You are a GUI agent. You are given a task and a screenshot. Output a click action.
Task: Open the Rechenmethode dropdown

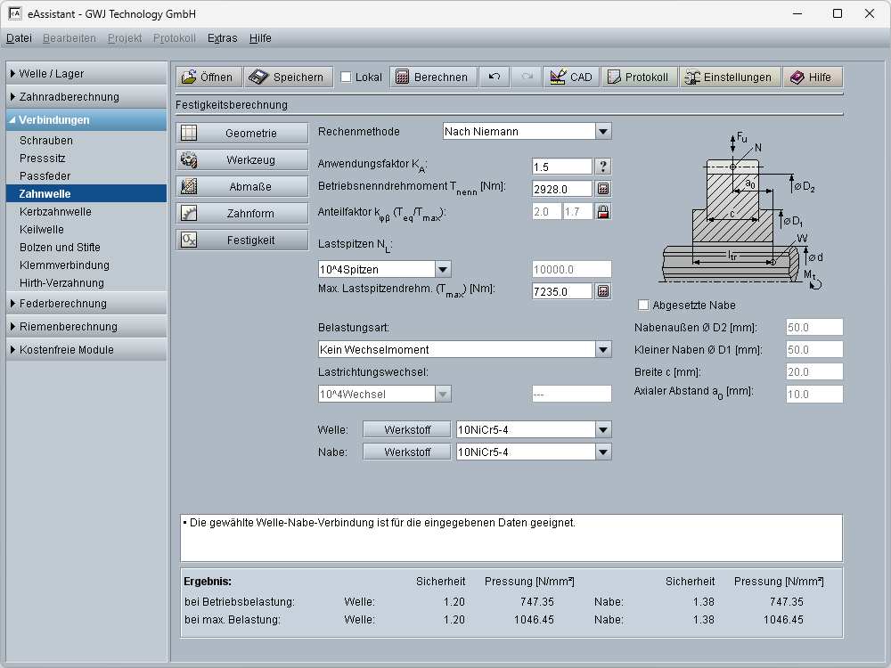click(603, 132)
